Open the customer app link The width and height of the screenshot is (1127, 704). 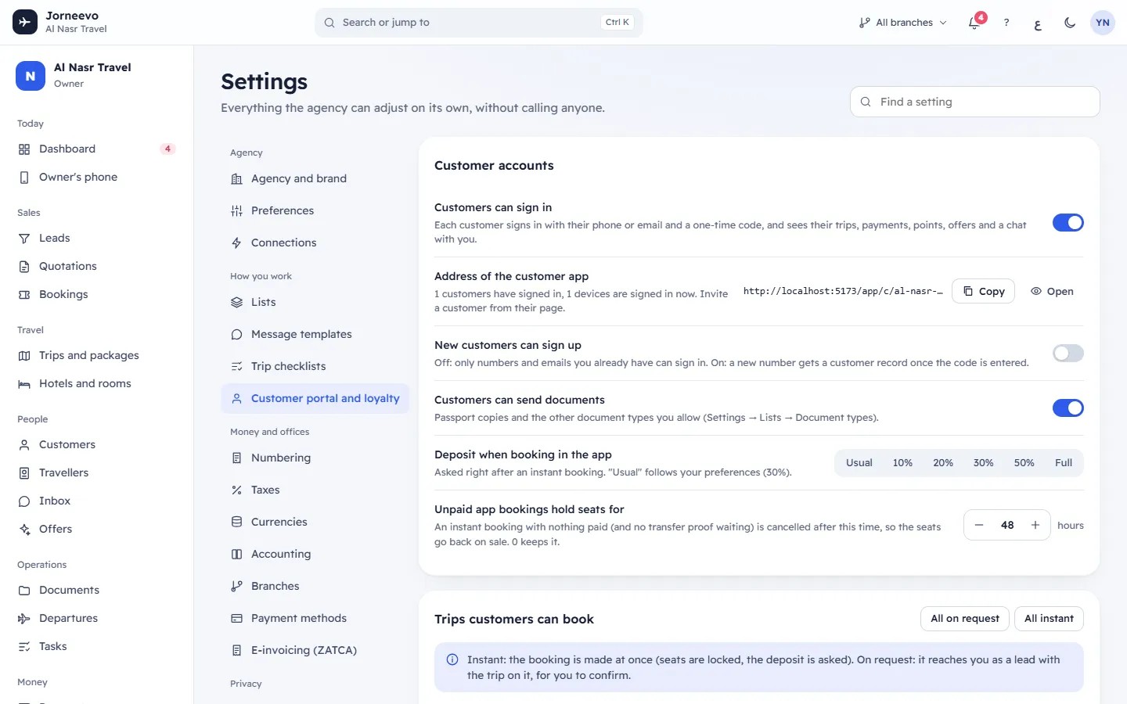click(1052, 291)
